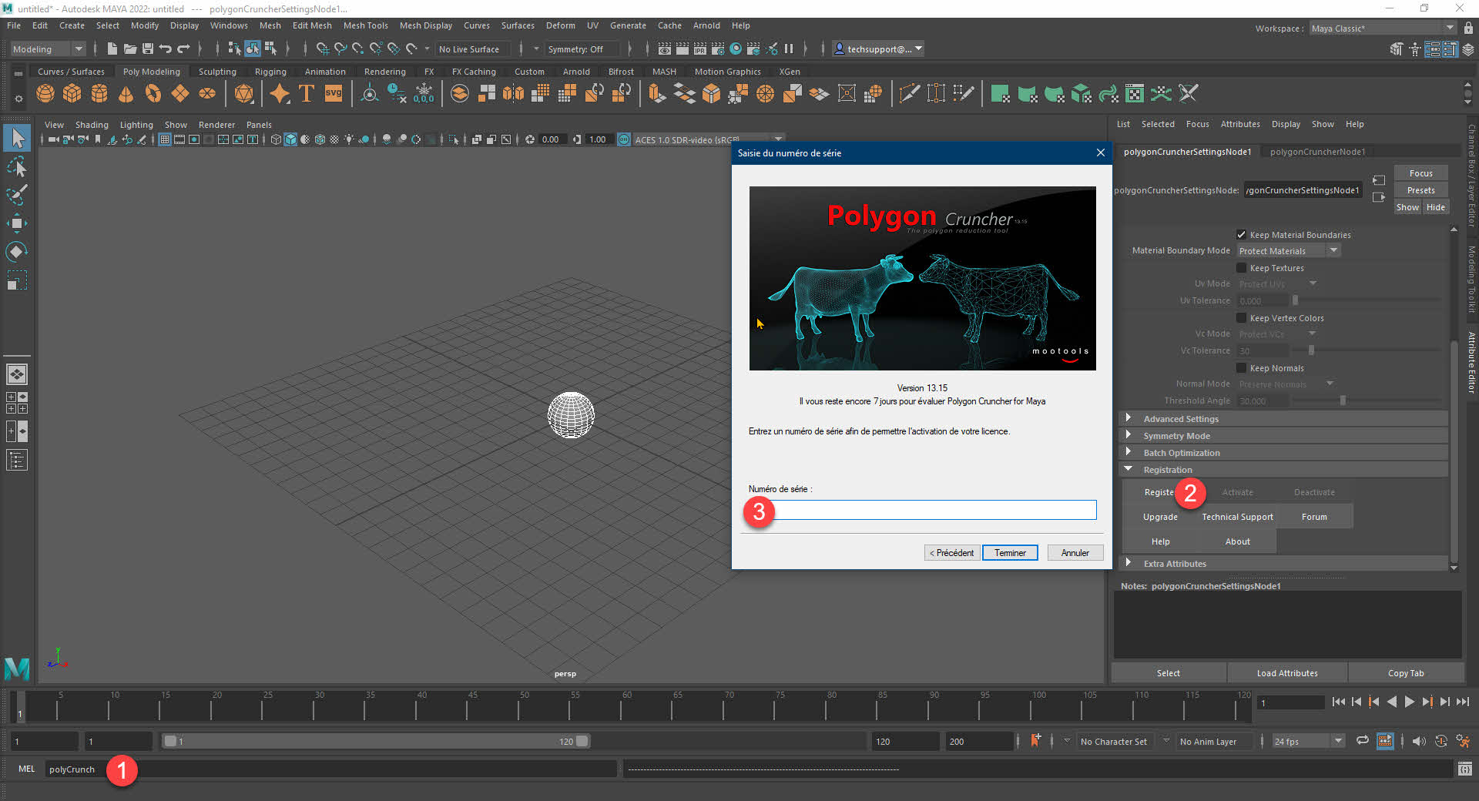The width and height of the screenshot is (1479, 801).
Task: Switch to the Sculpting shelf tab
Action: click(x=217, y=72)
